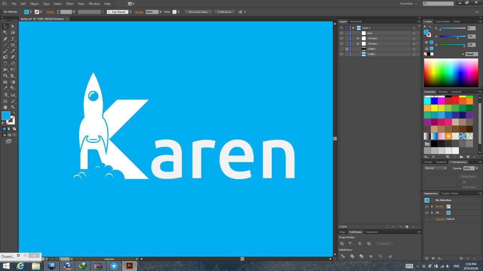Select the Type tool
The image size is (483, 271).
pyautogui.click(x=13, y=39)
